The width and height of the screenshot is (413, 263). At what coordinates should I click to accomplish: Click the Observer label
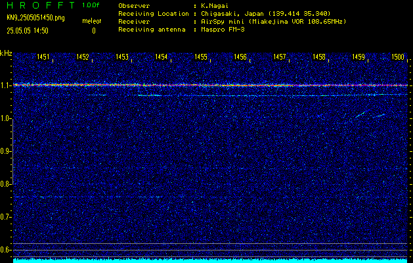coord(134,6)
